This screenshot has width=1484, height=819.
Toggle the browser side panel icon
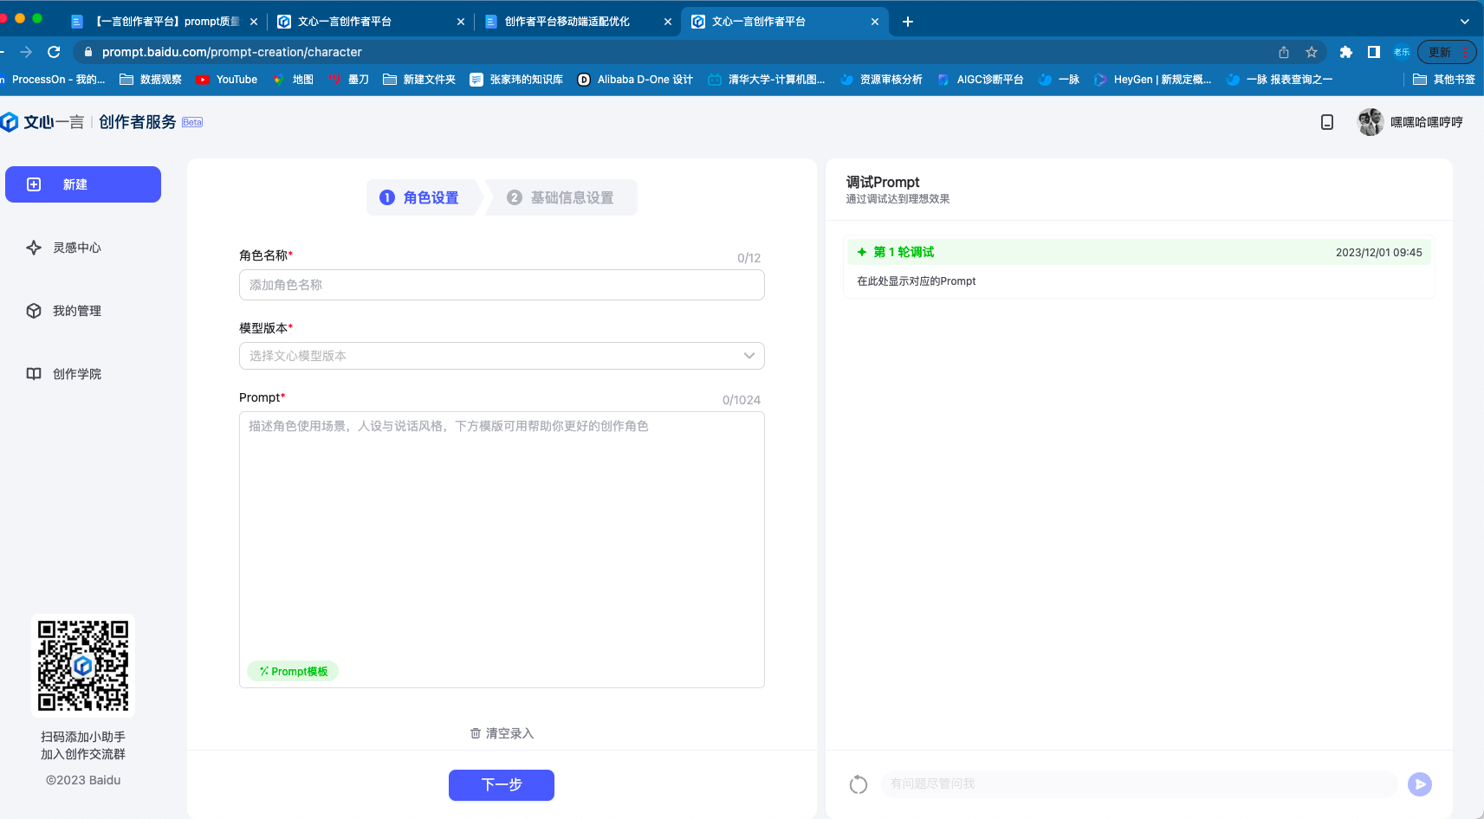coord(1374,52)
